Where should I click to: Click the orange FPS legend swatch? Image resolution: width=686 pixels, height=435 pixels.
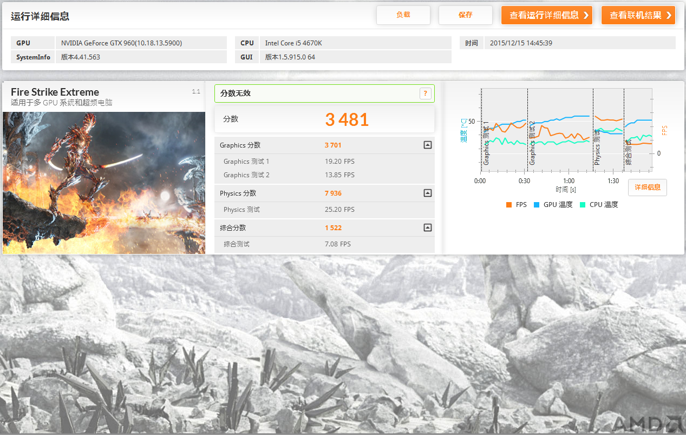[509, 205]
